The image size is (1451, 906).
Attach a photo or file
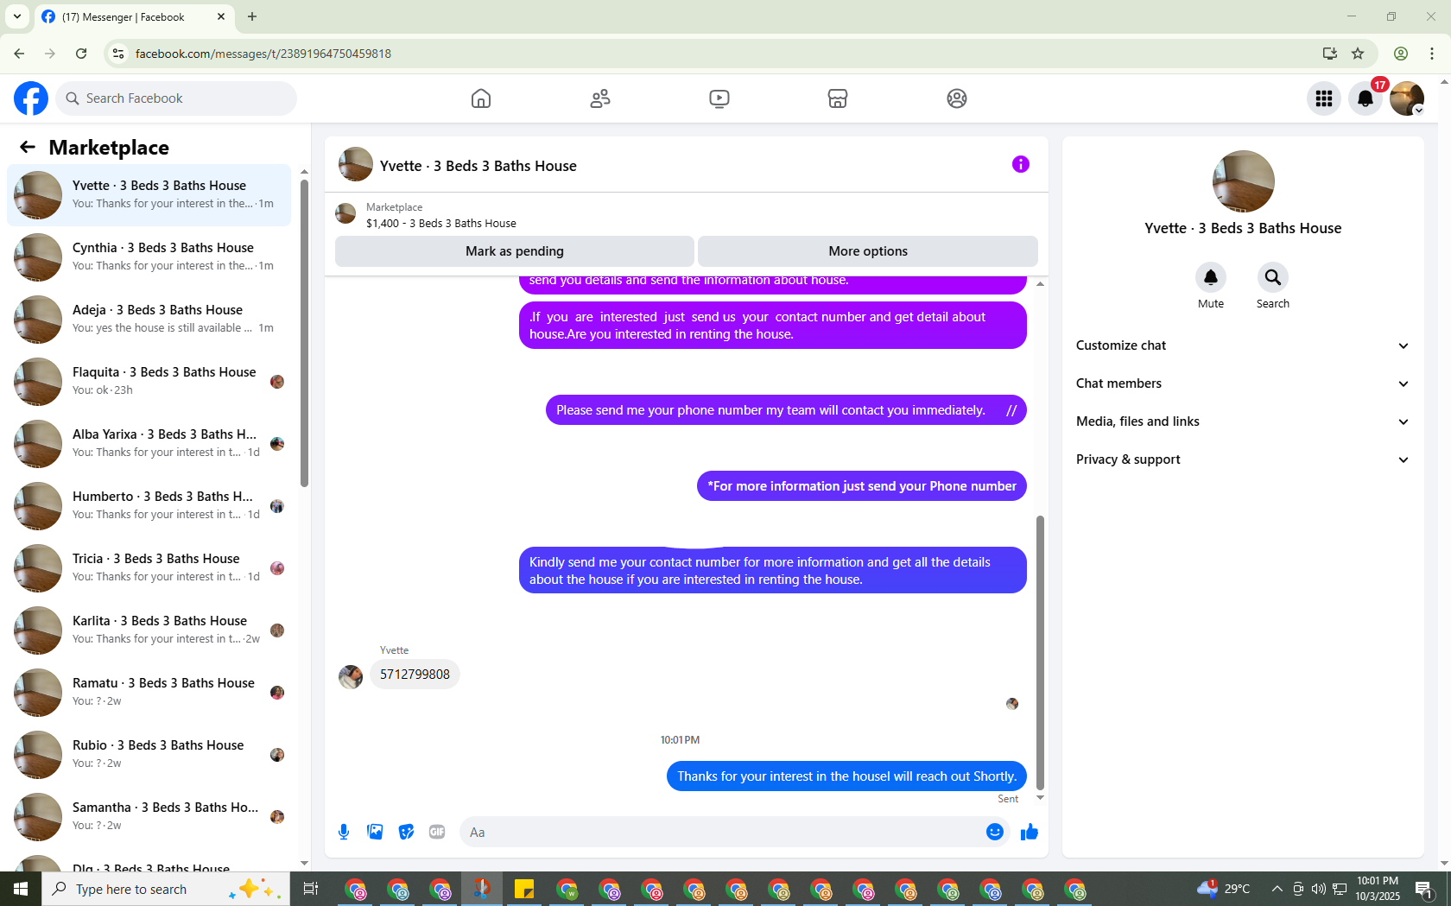(x=375, y=832)
